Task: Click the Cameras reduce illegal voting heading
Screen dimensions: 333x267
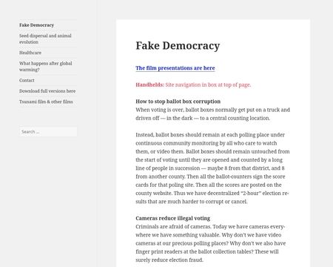Action: 172,218
